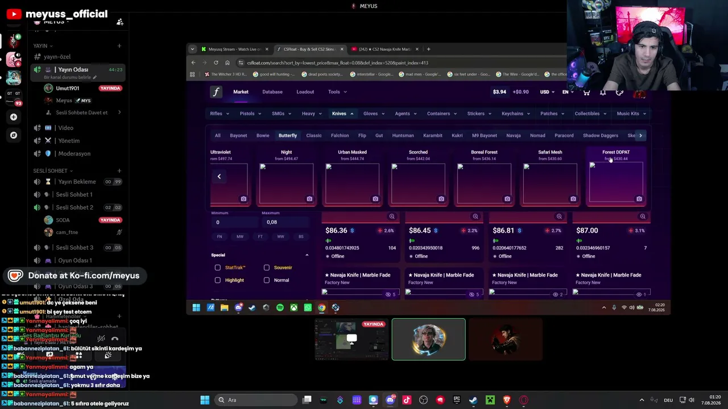Image resolution: width=728 pixels, height=409 pixels.
Task: Click the magnifier on the $87.00 listing
Action: tap(643, 216)
